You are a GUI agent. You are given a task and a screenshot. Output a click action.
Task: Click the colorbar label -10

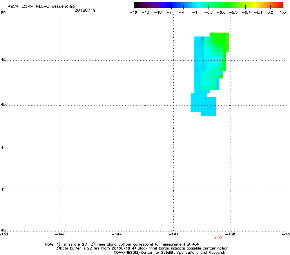point(158,13)
